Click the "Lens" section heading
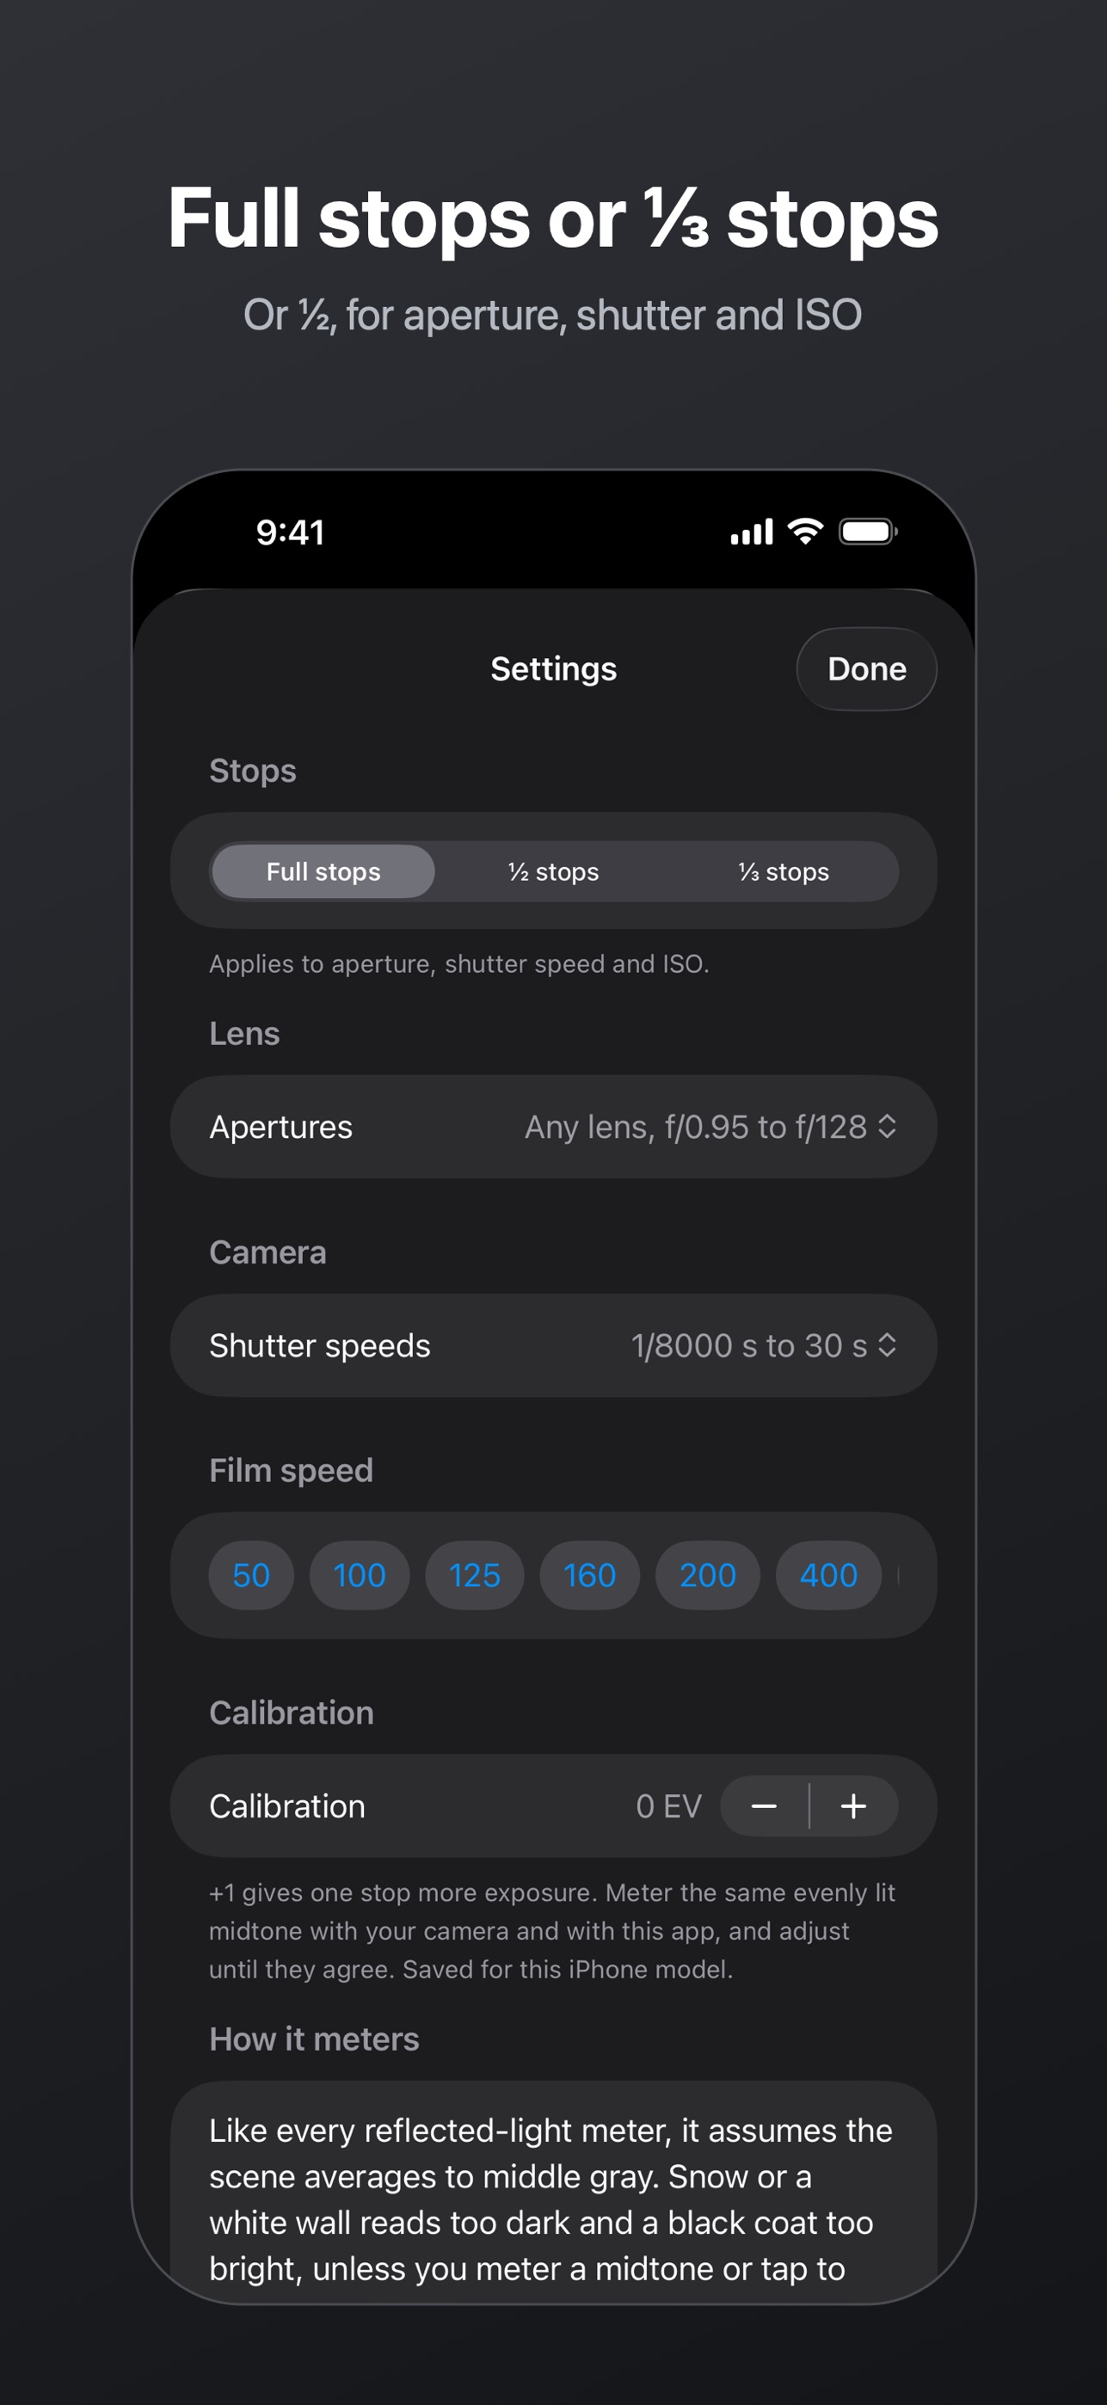 click(x=244, y=1034)
